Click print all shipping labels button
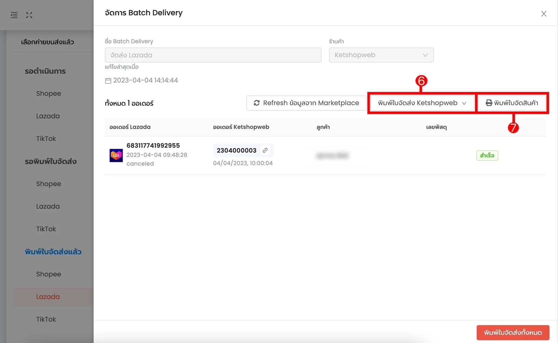 click(x=513, y=332)
